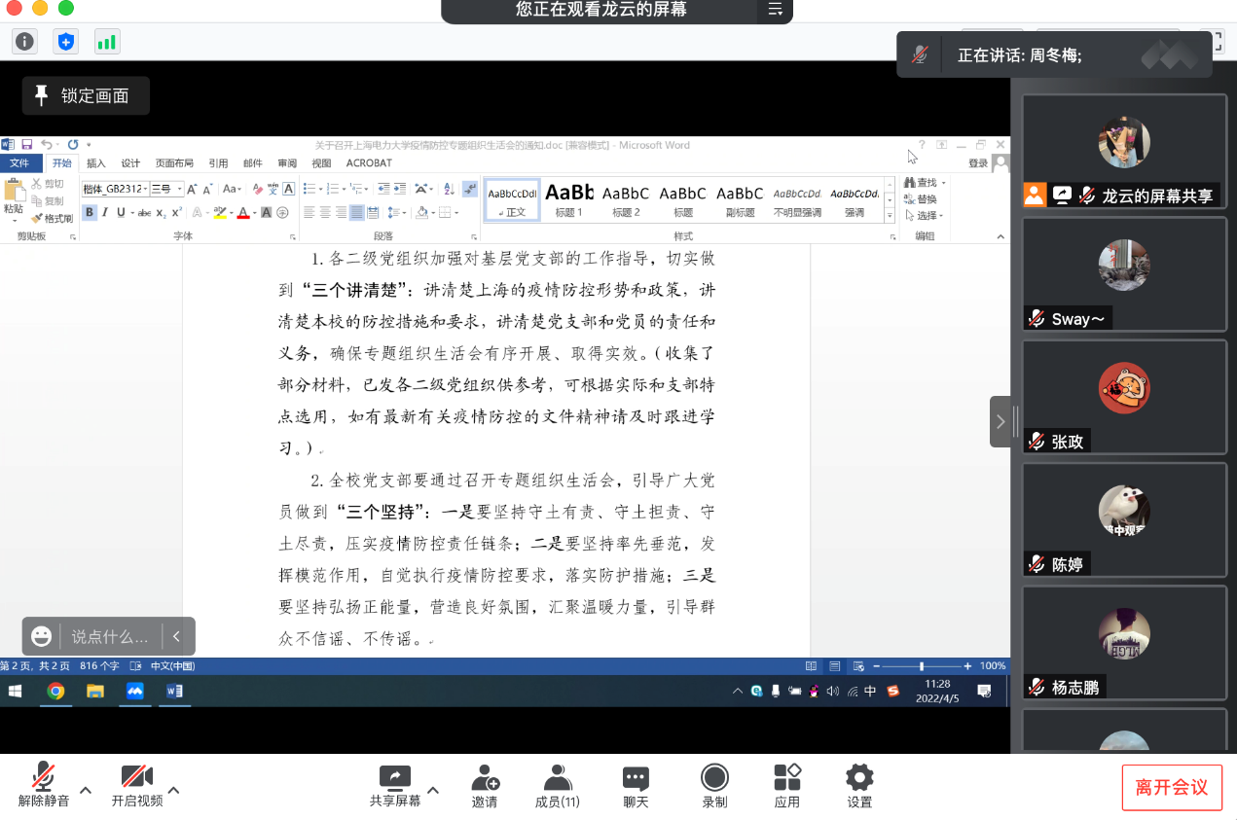
Task: Click the meeting info icon
Action: click(24, 41)
